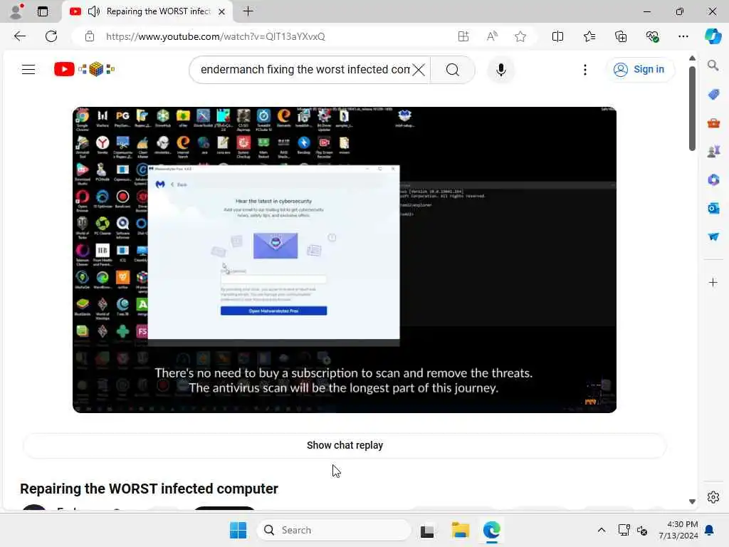
Task: Open the Favorites list
Action: coord(589,36)
